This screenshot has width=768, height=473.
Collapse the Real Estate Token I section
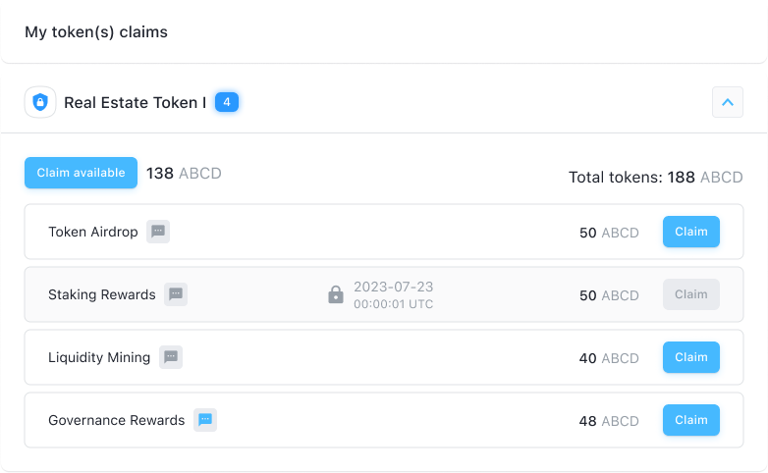pyautogui.click(x=728, y=102)
